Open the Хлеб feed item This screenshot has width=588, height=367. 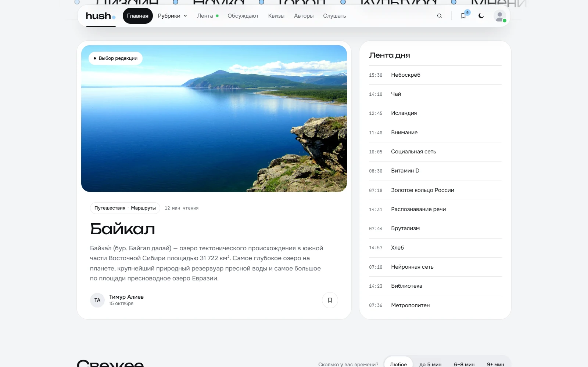(435, 248)
